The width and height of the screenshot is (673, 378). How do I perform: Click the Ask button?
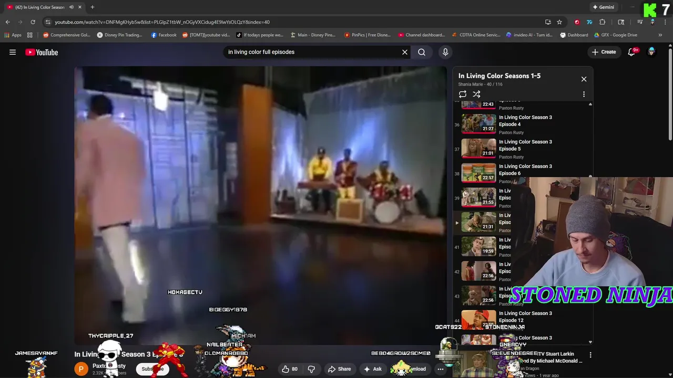(x=372, y=369)
